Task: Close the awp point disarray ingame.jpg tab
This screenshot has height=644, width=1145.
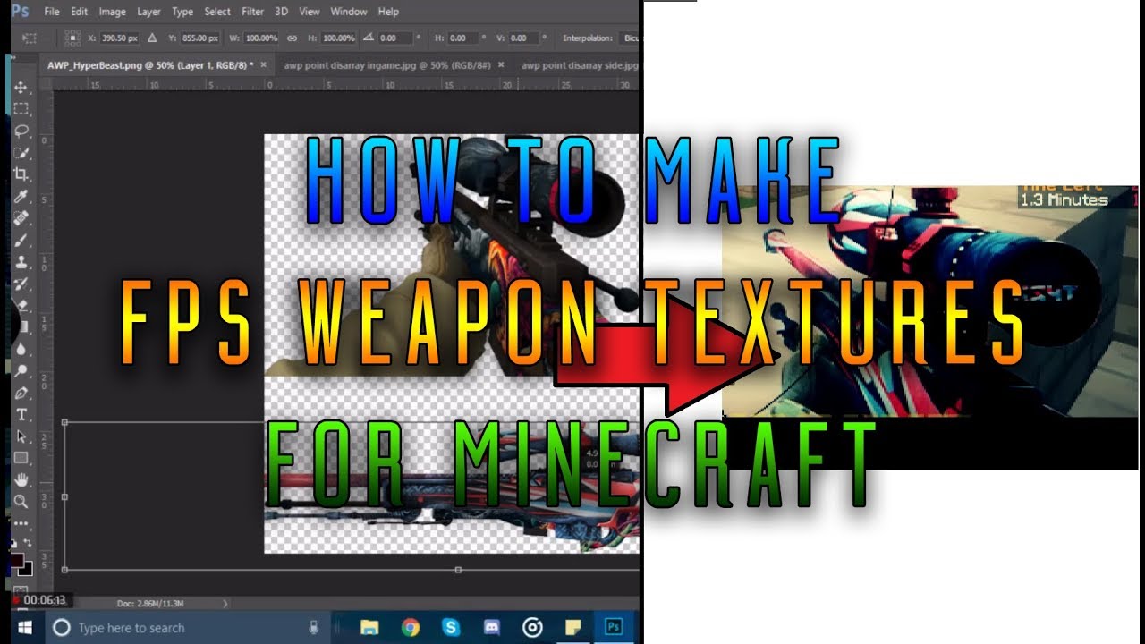Action: (x=501, y=65)
